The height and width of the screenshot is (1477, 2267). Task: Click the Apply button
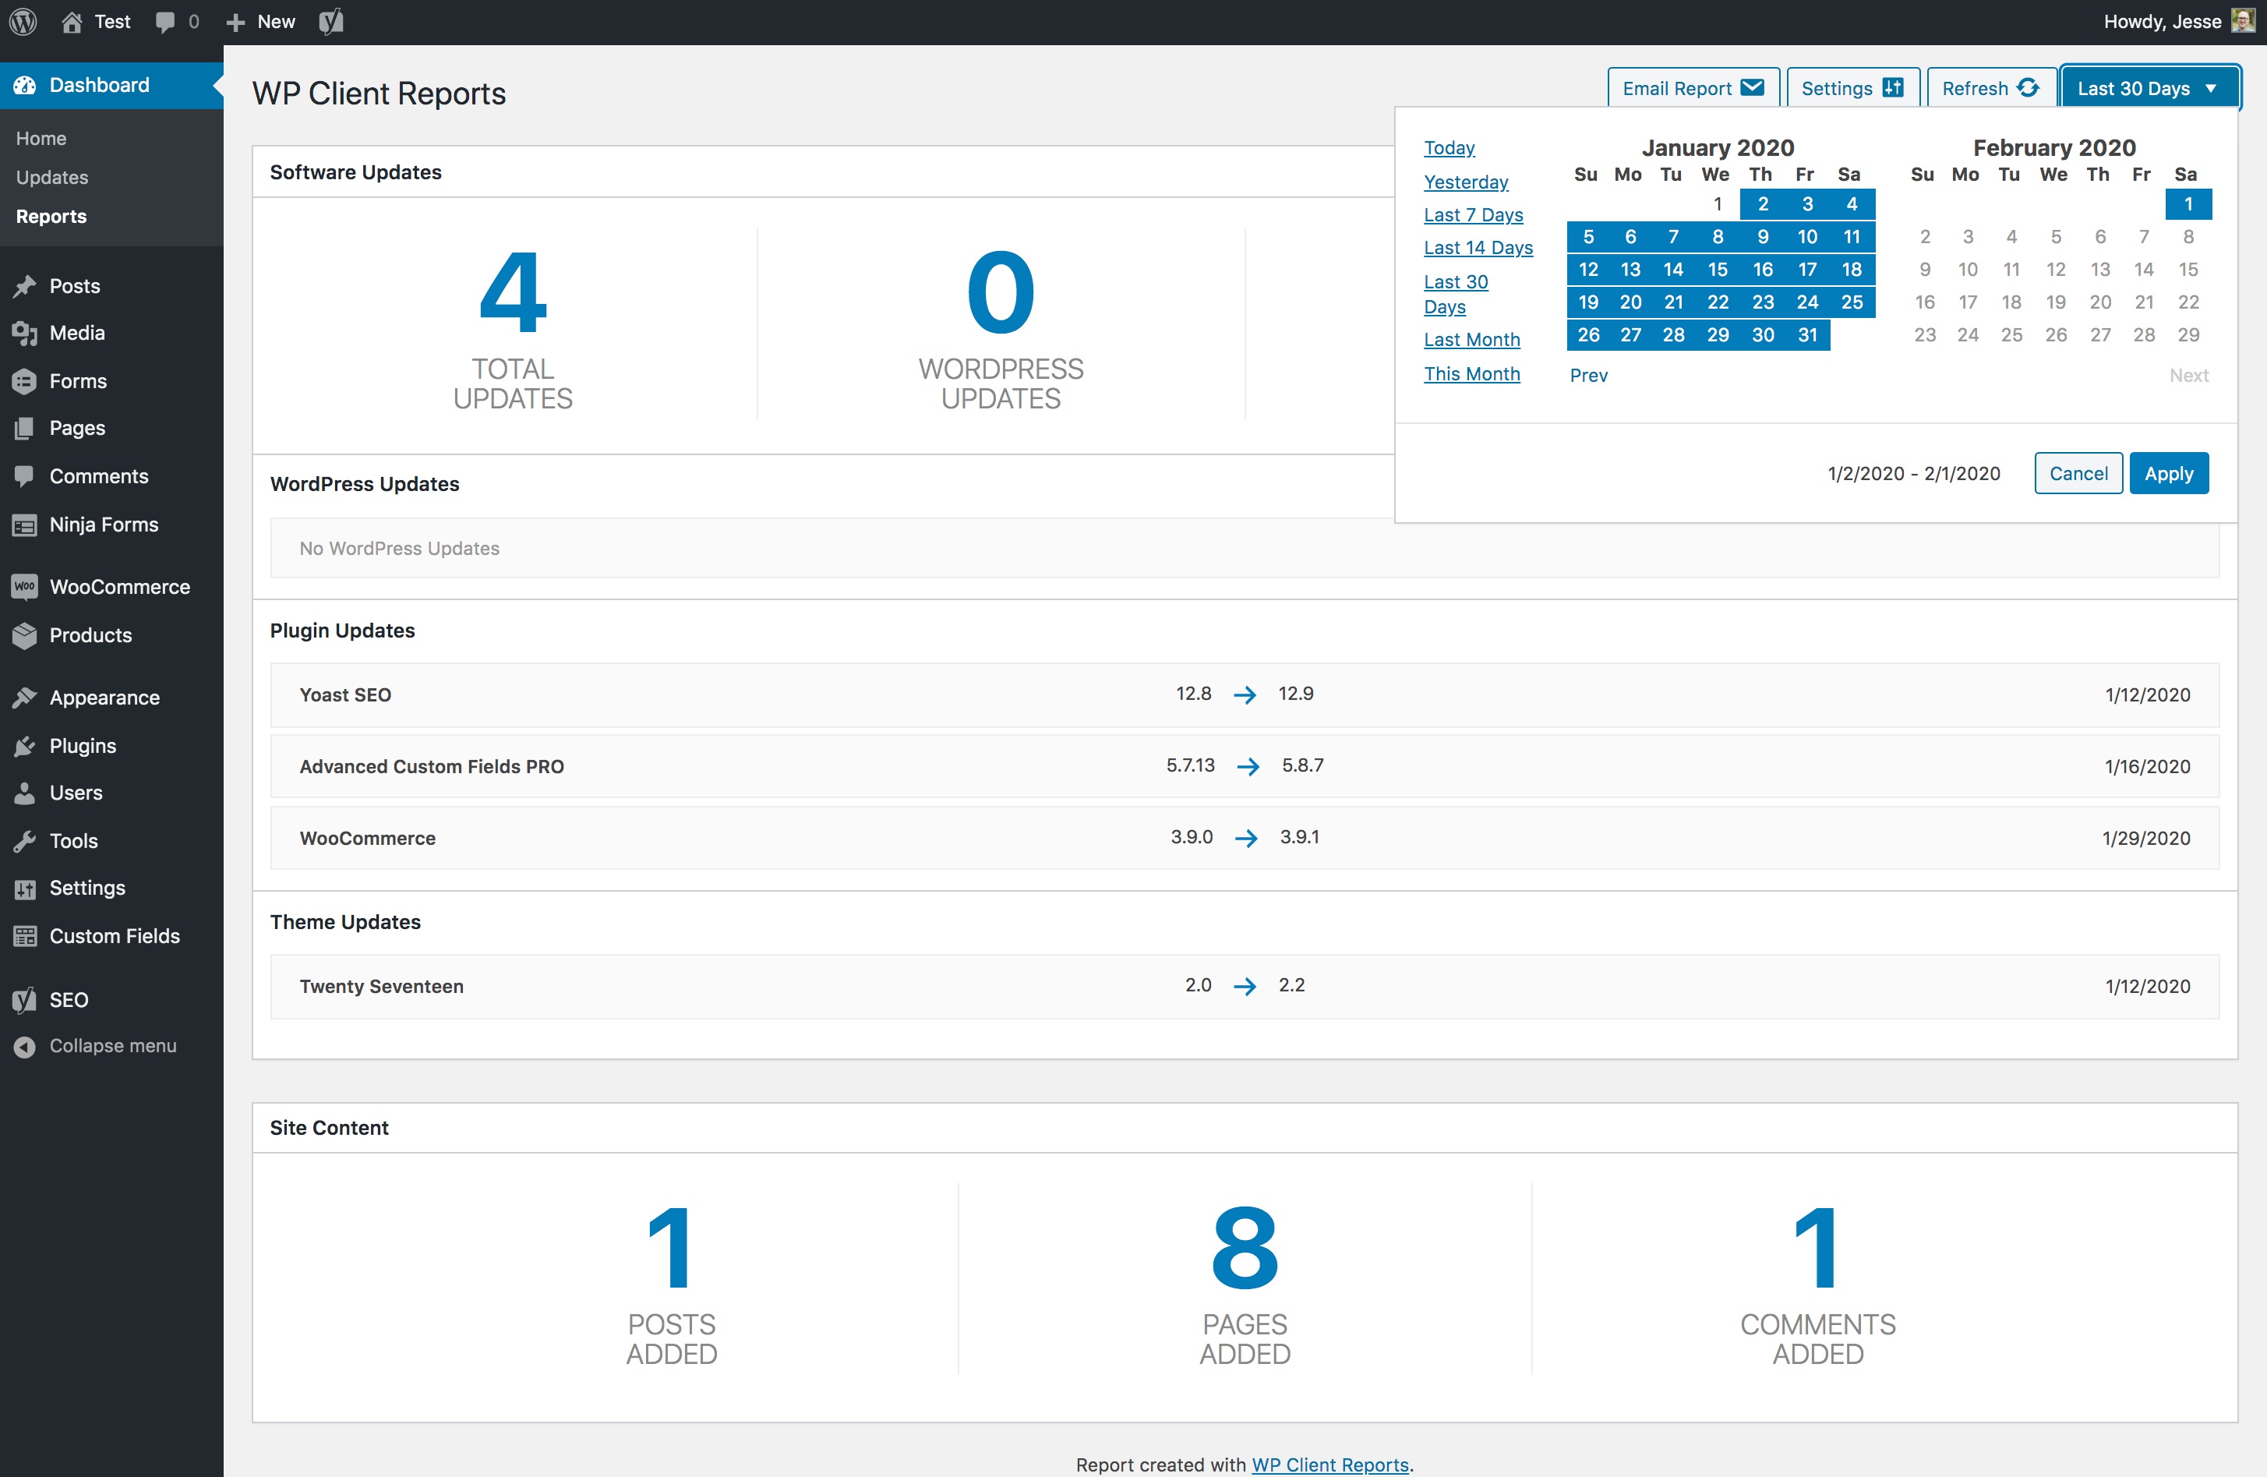pyautogui.click(x=2167, y=474)
